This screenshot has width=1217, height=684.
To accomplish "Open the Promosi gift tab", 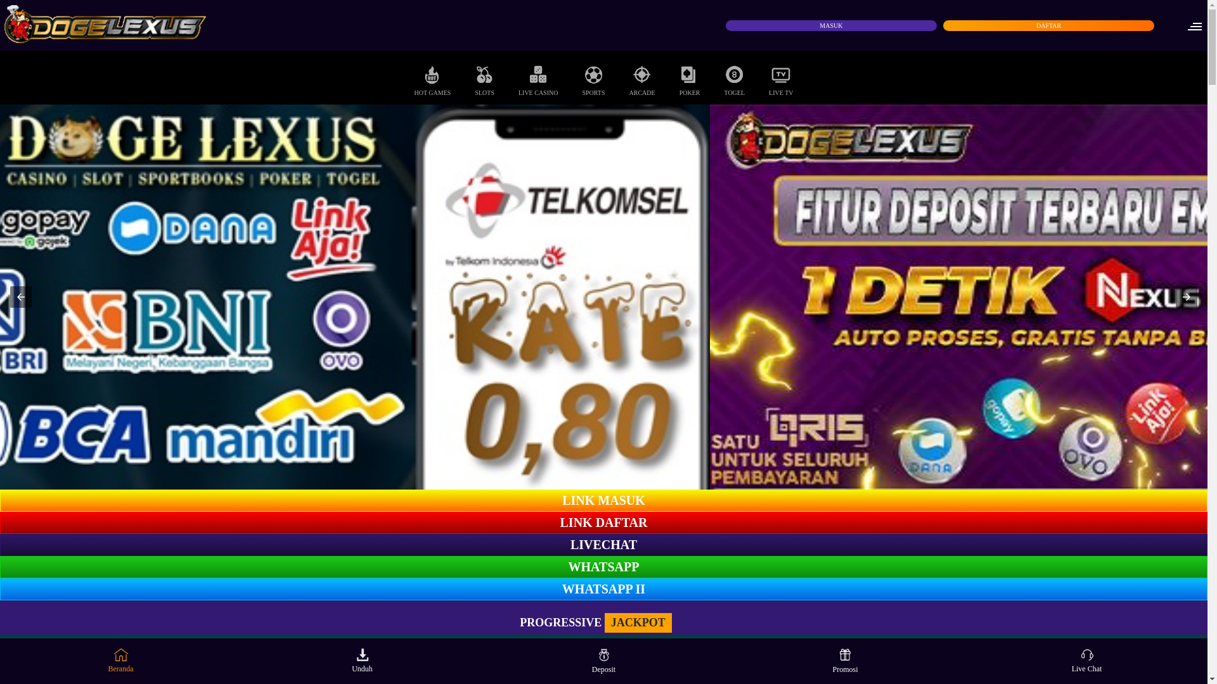I will coord(845,661).
